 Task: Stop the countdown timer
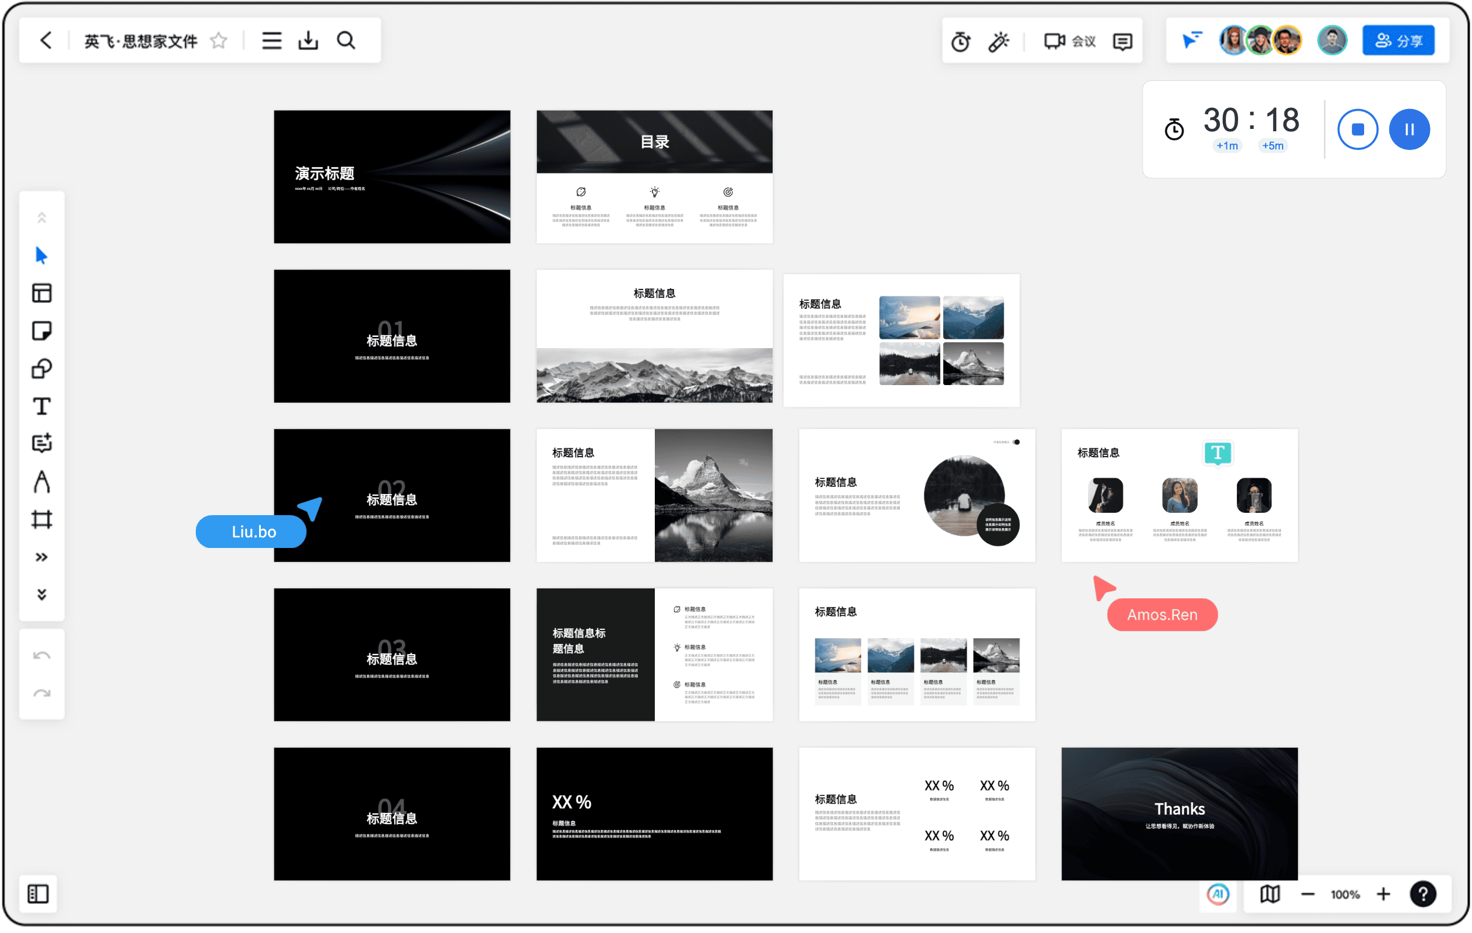pos(1357,129)
